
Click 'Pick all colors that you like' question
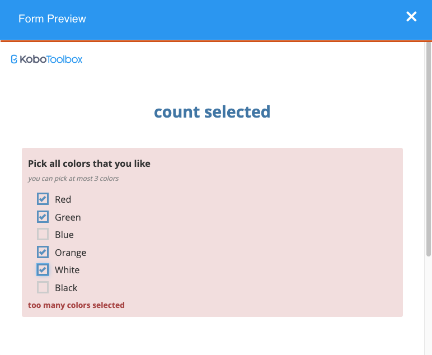tap(90, 164)
